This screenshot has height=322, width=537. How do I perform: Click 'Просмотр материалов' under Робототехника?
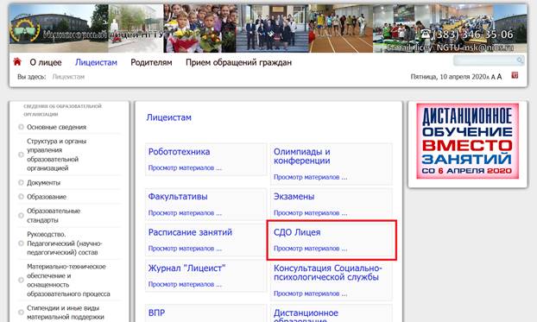point(185,167)
